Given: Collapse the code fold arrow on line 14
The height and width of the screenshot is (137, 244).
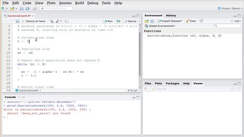Looking at the screenshot, I should tap(12, 68).
